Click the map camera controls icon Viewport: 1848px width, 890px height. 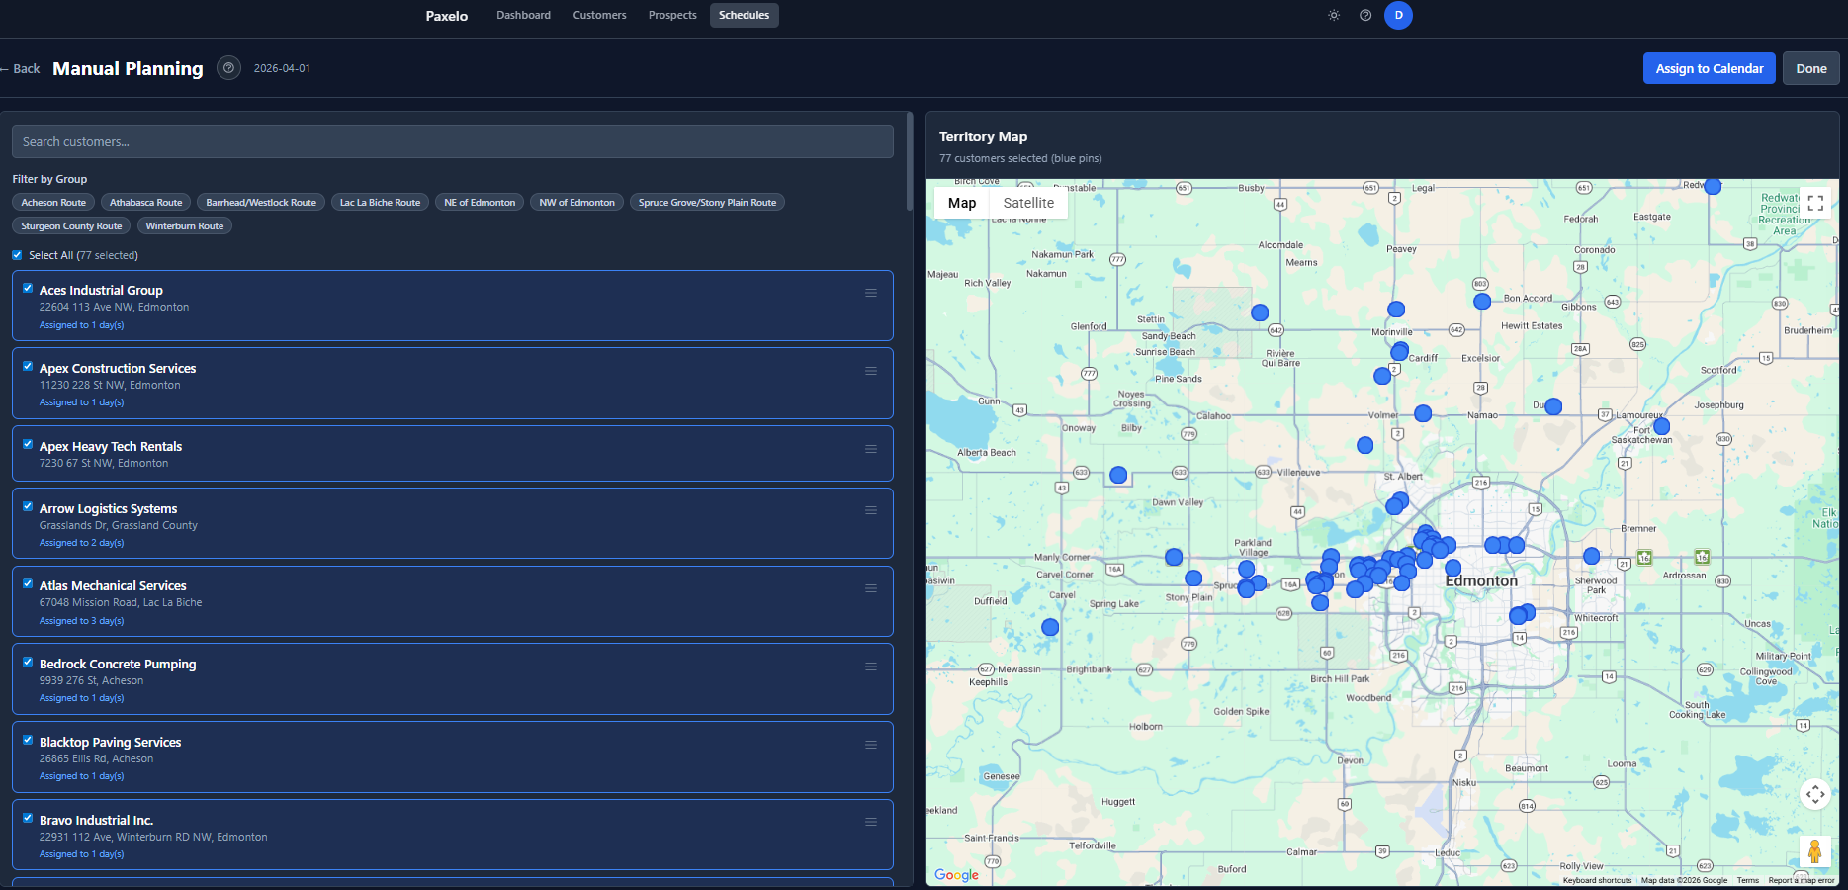coord(1815,794)
